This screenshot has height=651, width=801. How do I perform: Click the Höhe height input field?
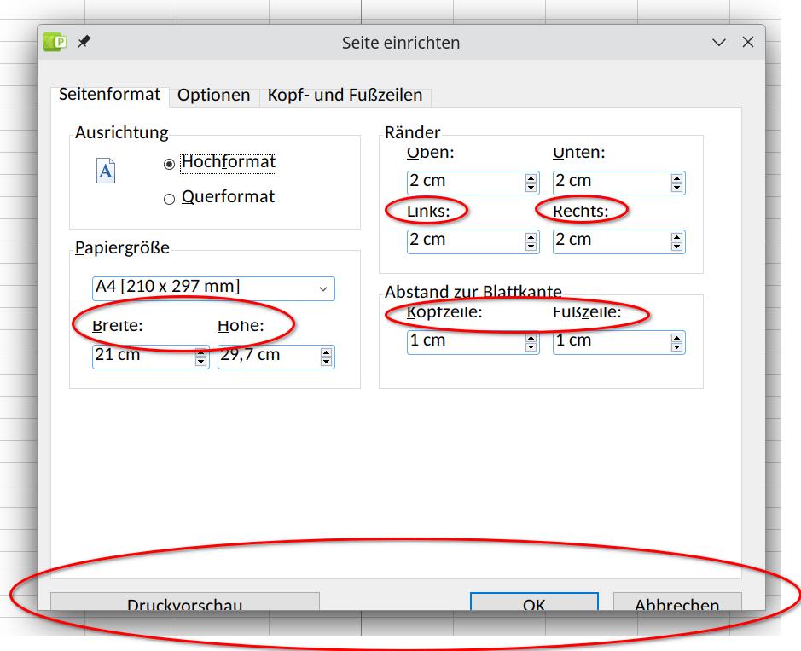(x=268, y=356)
